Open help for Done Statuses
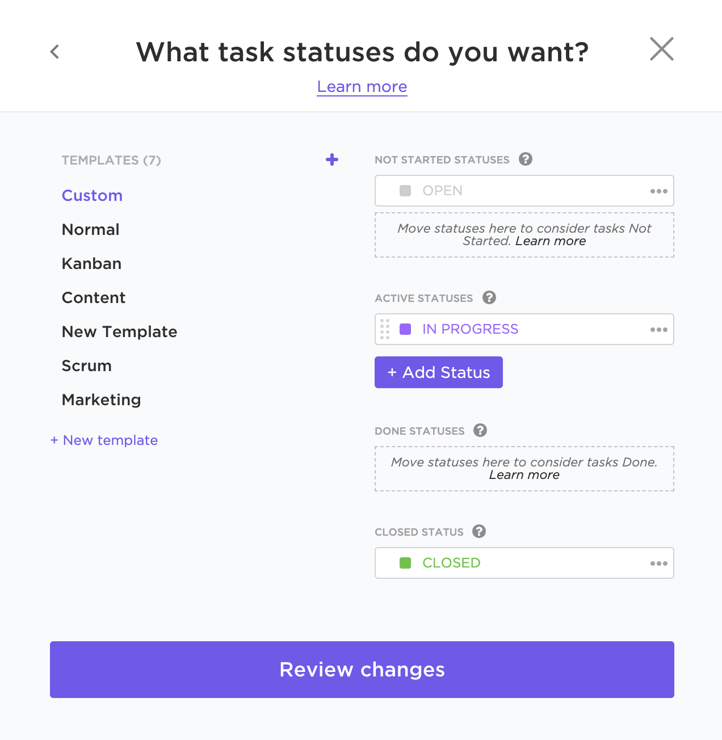 coord(480,430)
